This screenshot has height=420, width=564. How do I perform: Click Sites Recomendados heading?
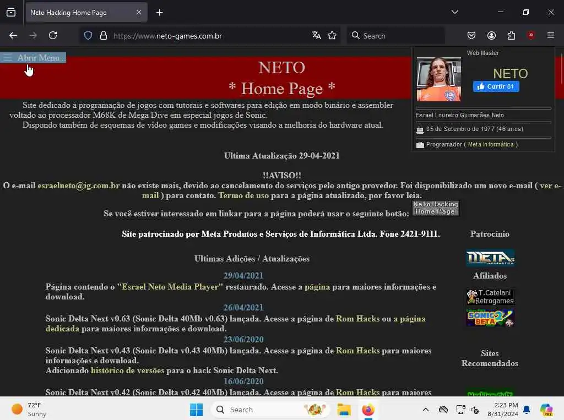pyautogui.click(x=490, y=358)
